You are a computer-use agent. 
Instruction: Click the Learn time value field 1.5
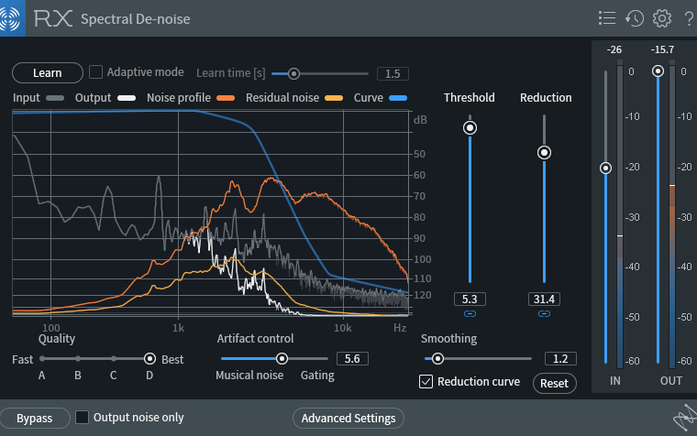tap(393, 73)
